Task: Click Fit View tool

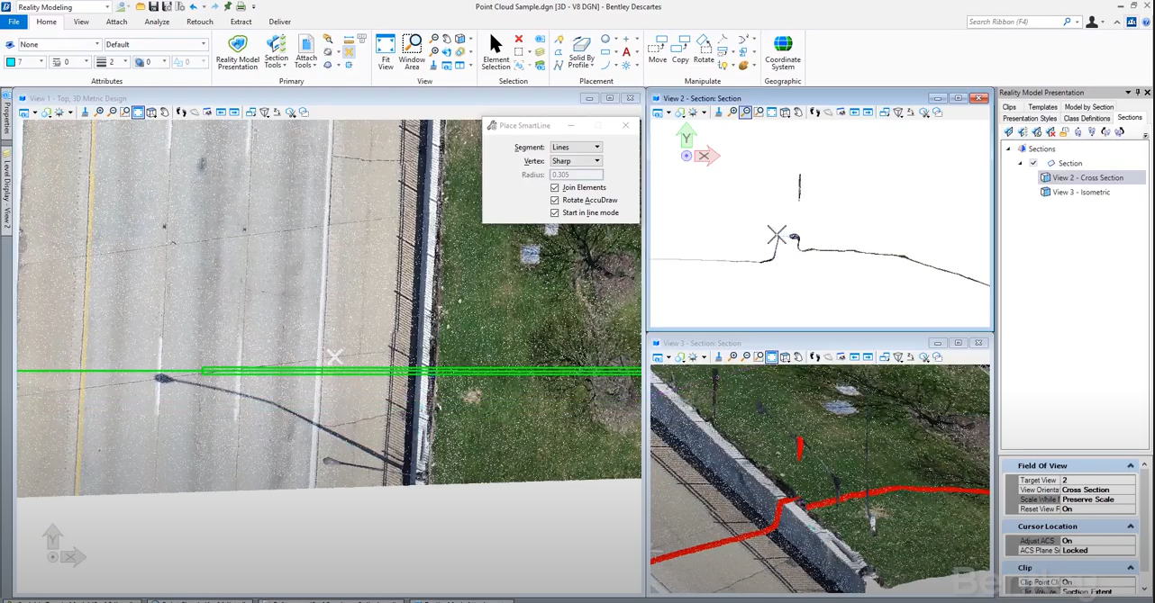Action: (386, 53)
